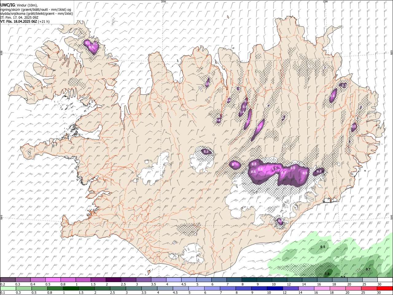Click the 'UWC/IG: Vindur (10m)' title text
Viewport: 393px width, 295px height.
pos(19,5)
